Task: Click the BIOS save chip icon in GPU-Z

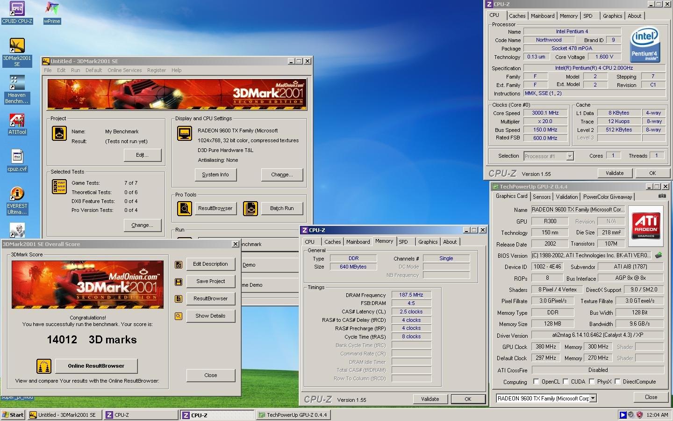Action: pyautogui.click(x=659, y=255)
